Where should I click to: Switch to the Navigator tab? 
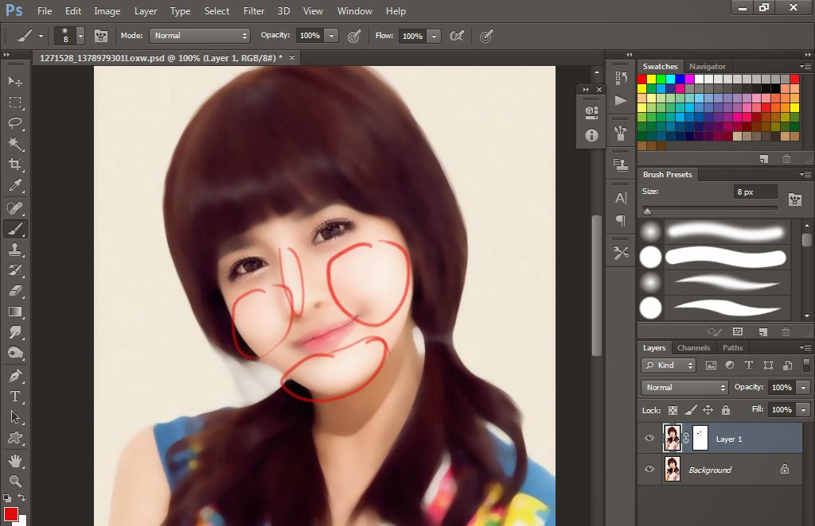click(707, 67)
